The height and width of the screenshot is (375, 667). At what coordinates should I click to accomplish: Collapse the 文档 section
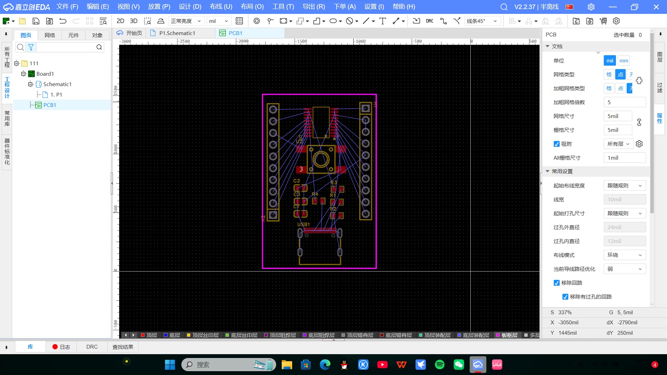[x=548, y=47]
